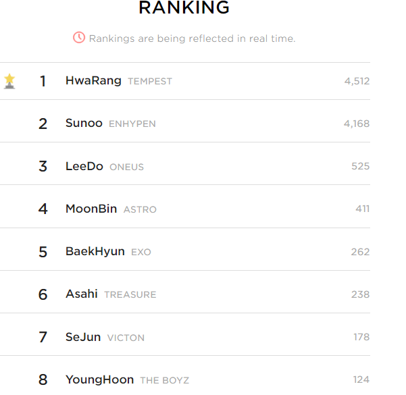Select the TREASURE group label

pyautogui.click(x=130, y=294)
